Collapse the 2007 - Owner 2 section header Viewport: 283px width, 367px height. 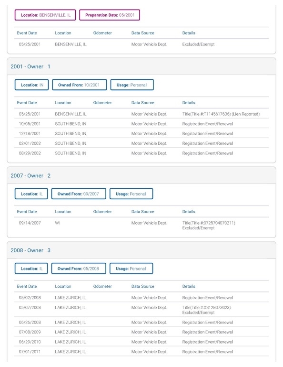[141, 175]
